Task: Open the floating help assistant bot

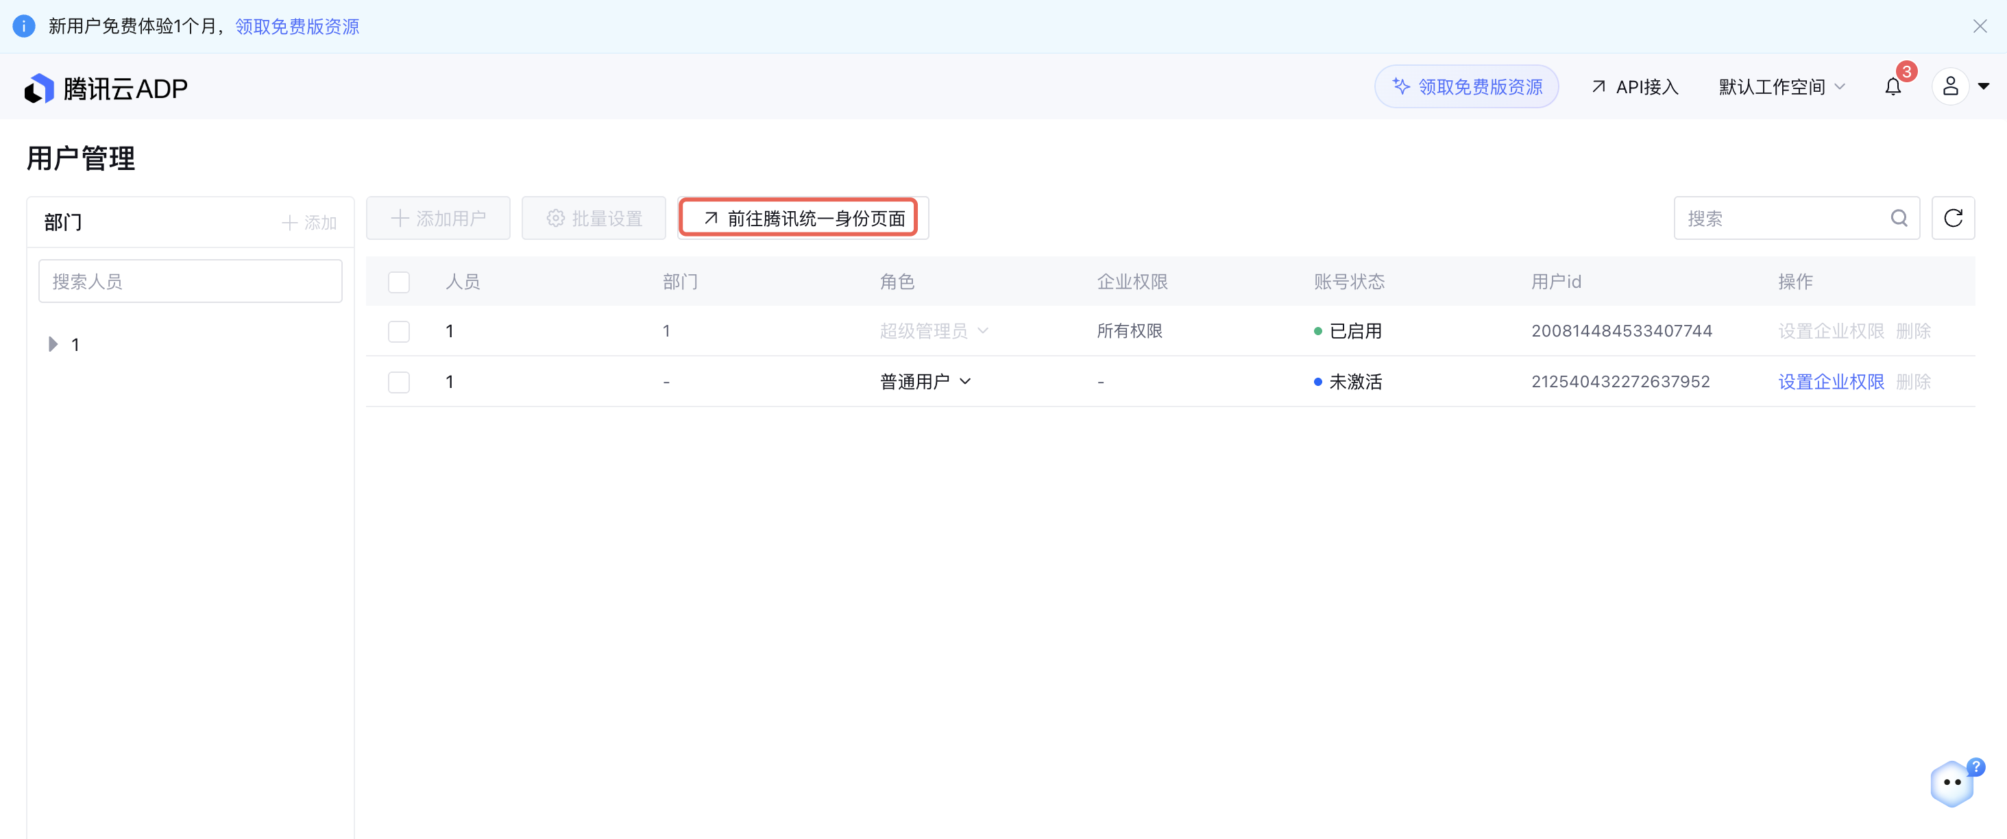Action: pos(1954,782)
